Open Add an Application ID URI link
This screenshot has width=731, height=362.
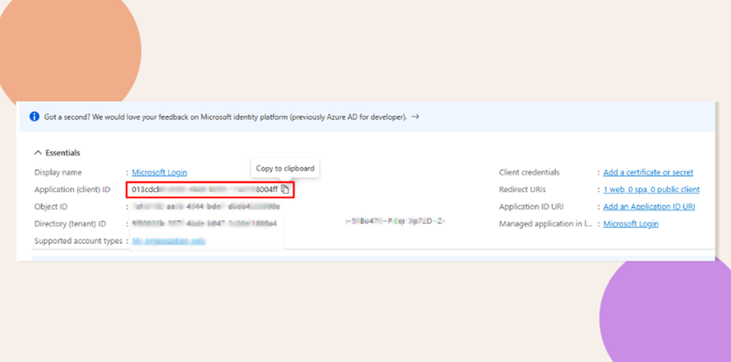649,207
